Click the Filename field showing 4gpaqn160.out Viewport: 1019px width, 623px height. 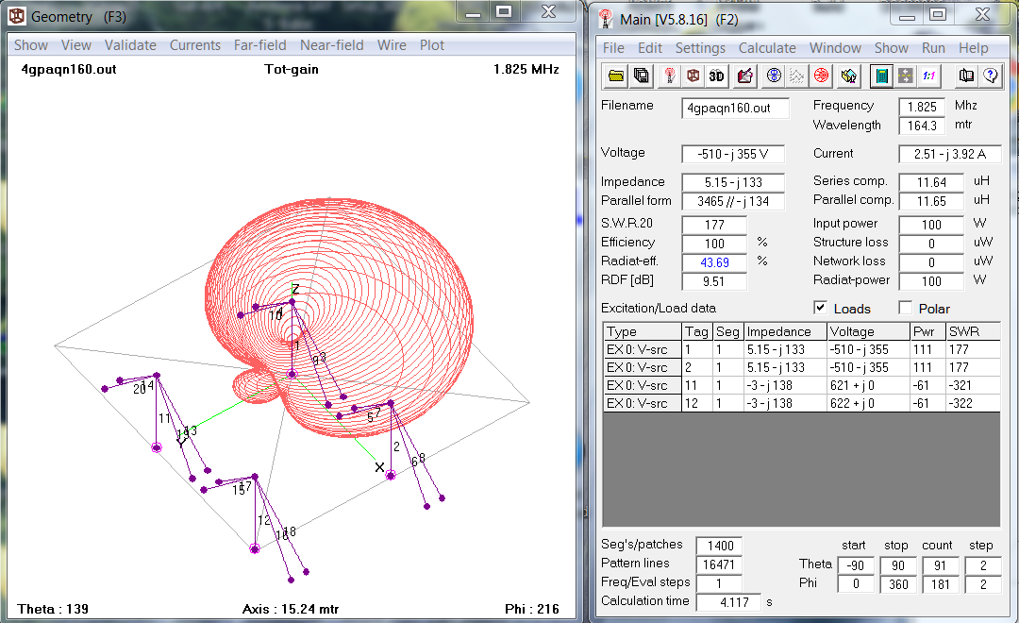click(x=736, y=108)
